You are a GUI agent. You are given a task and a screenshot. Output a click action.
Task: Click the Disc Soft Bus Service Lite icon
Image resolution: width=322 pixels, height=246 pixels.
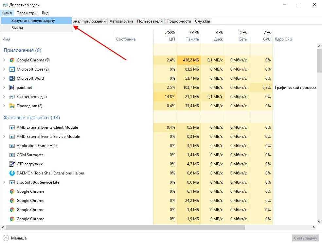pyautogui.click(x=12, y=182)
